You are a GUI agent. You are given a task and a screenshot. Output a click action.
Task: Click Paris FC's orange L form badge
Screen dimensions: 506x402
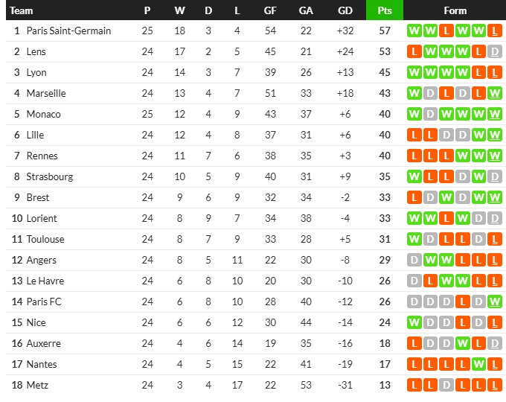coord(462,302)
